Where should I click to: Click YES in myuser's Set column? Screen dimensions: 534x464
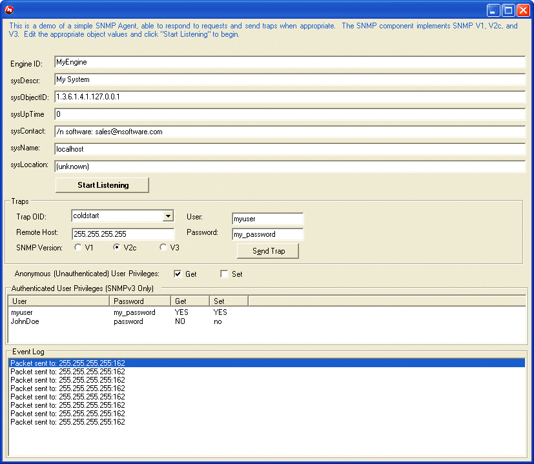[220, 312]
